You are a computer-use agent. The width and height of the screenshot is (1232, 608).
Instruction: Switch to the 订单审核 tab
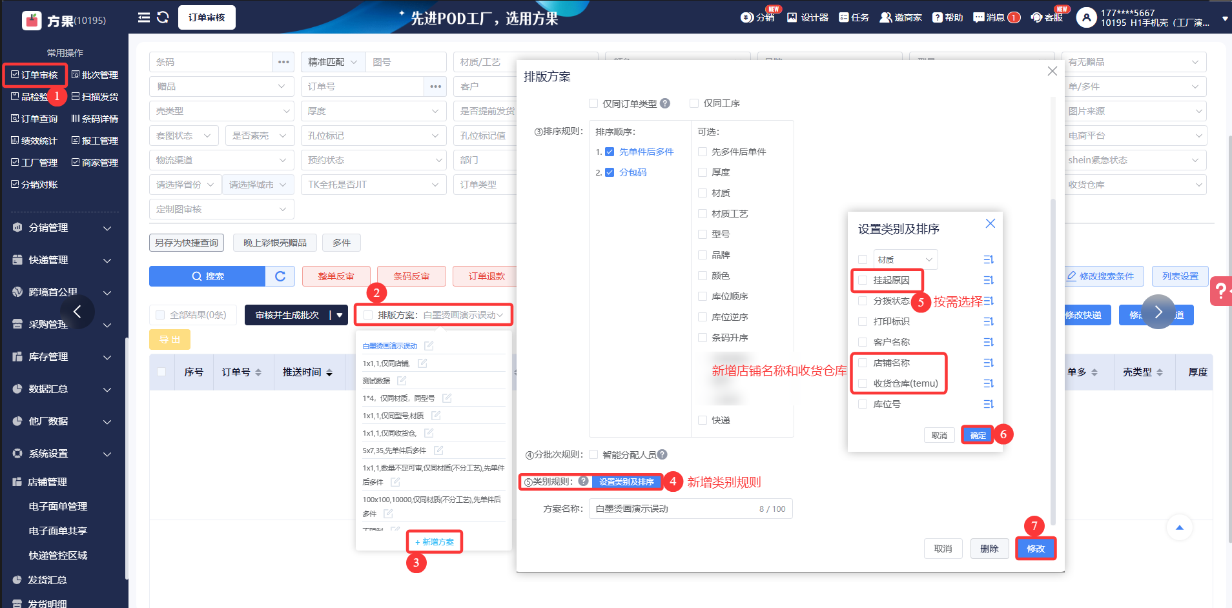tap(207, 17)
